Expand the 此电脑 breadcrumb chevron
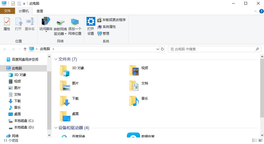264x144 pixels. click(x=53, y=49)
